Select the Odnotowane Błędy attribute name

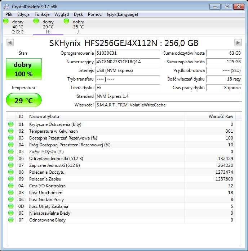(47, 220)
